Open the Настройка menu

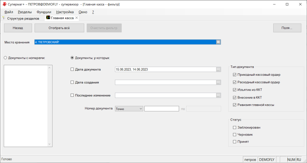(65, 12)
